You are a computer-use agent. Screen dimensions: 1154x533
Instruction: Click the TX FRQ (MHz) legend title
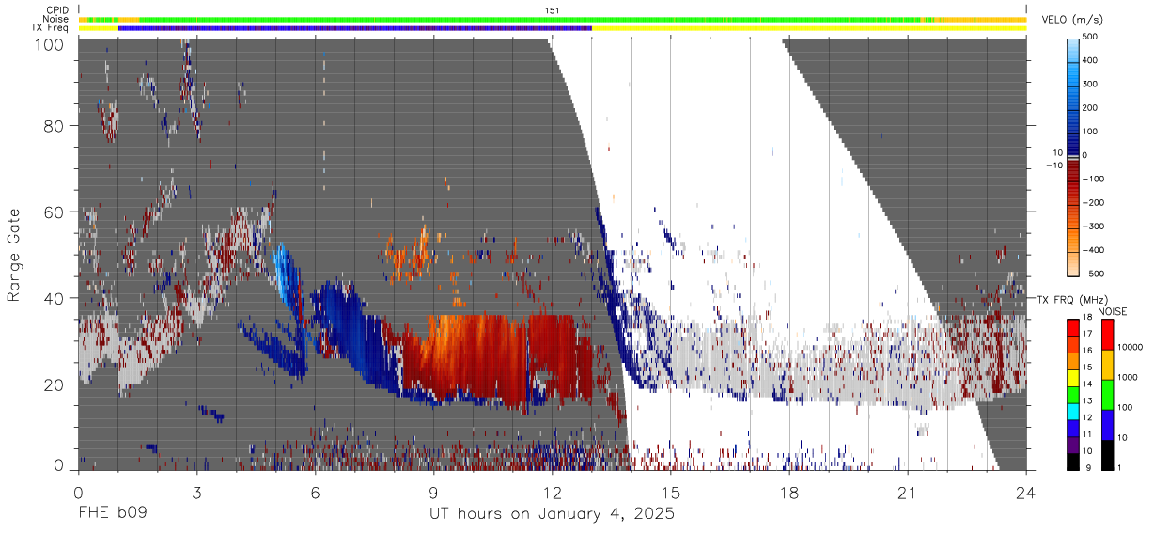point(1072,299)
